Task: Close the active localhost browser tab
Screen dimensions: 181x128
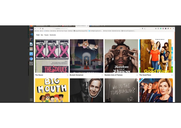Action: tap(88, 26)
